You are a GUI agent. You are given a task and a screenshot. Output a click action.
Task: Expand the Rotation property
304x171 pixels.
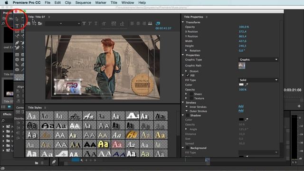[x=186, y=50]
